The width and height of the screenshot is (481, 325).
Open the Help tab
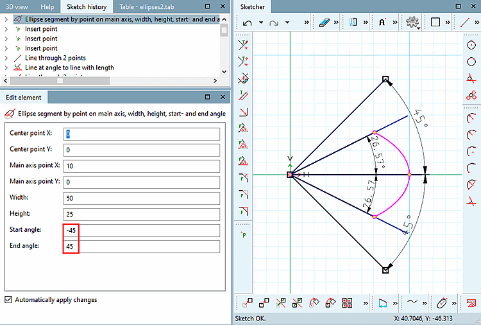pos(47,6)
